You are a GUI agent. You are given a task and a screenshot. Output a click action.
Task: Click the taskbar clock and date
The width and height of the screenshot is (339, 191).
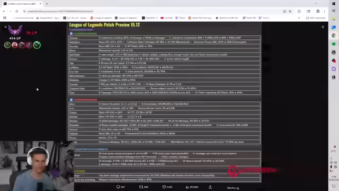(334, 178)
